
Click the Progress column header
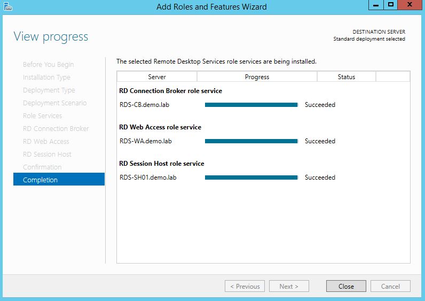pyautogui.click(x=257, y=77)
